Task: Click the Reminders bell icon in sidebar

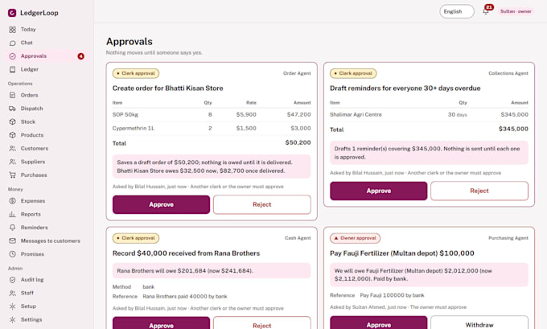Action: [12, 228]
